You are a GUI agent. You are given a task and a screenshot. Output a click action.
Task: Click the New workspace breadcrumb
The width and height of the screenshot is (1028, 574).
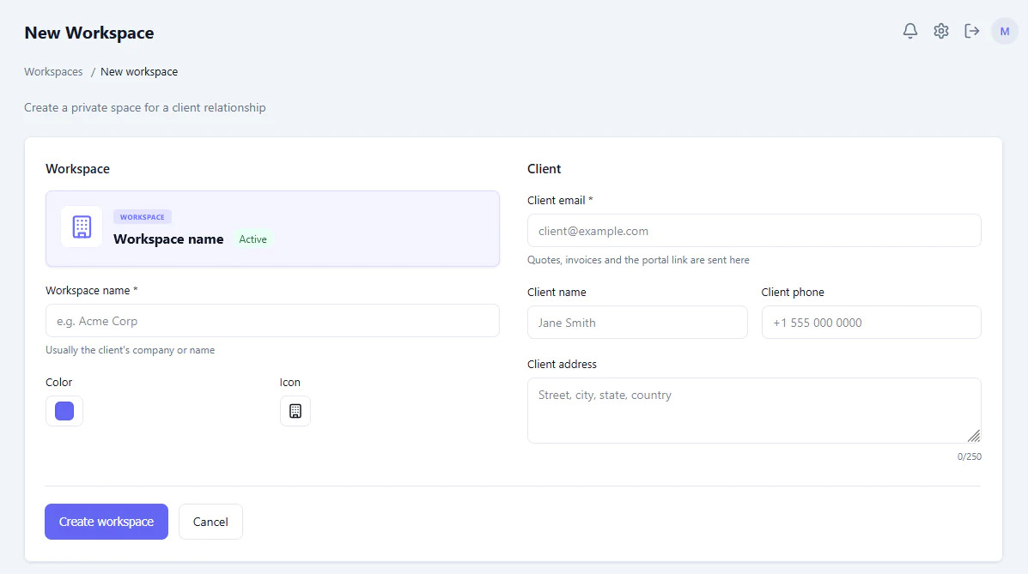139,71
